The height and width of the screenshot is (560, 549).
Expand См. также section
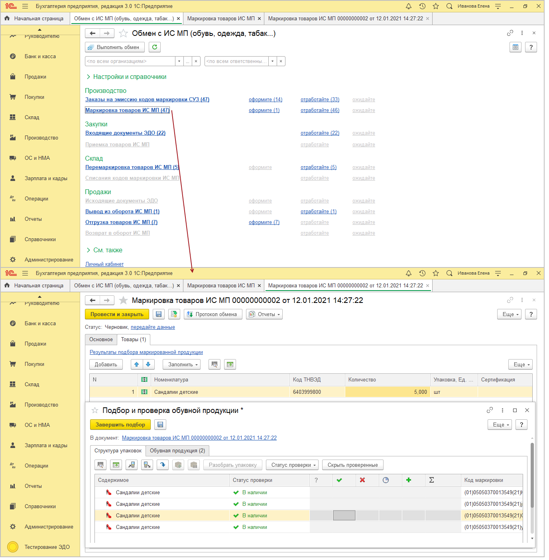point(104,250)
